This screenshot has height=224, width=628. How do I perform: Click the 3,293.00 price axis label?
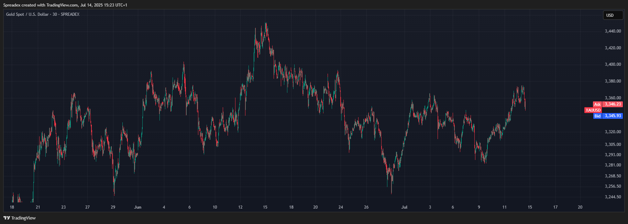(x=613, y=155)
